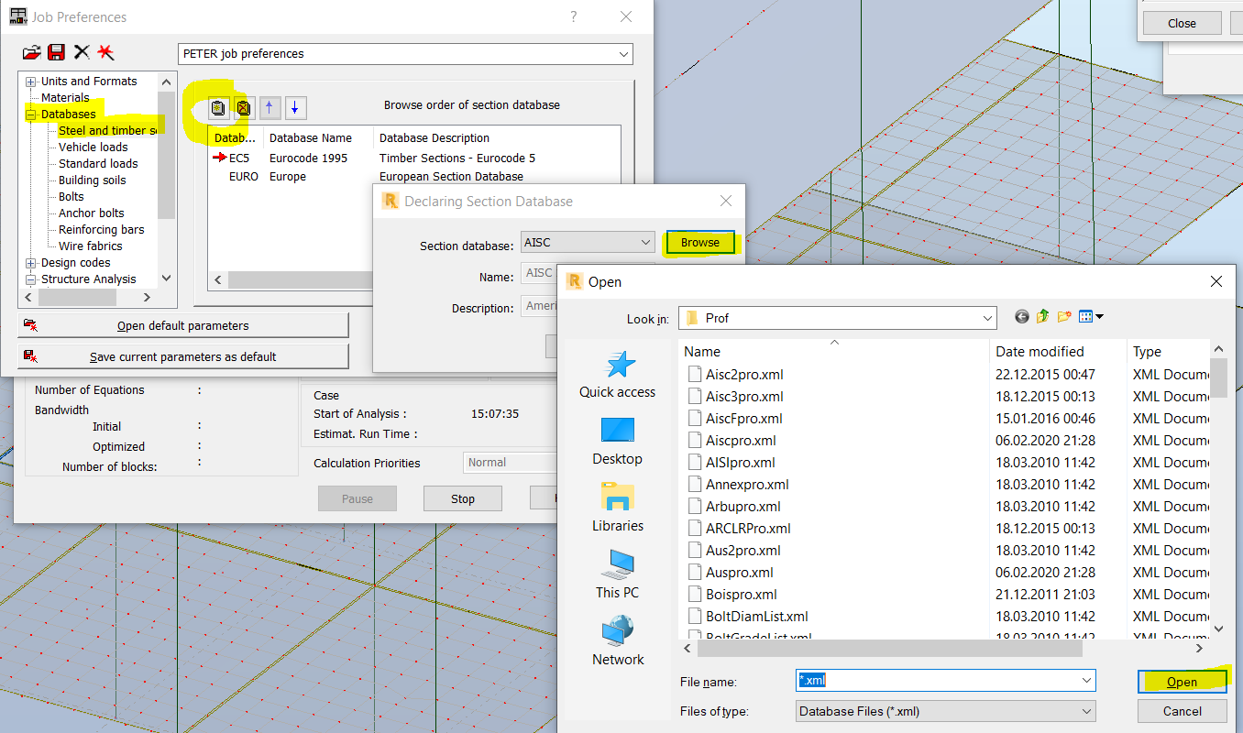Move database down in browse order

294,107
